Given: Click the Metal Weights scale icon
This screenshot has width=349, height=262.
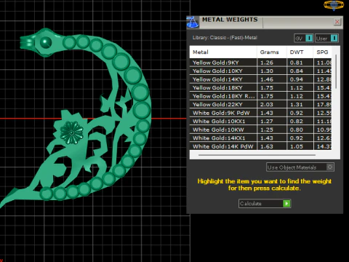Looking at the screenshot, I should coord(193,23).
